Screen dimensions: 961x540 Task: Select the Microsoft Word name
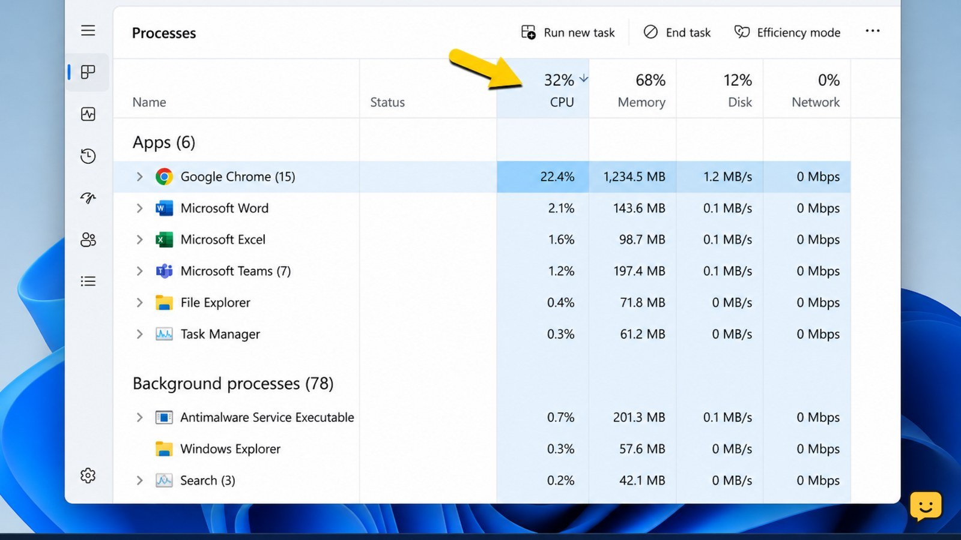click(225, 208)
